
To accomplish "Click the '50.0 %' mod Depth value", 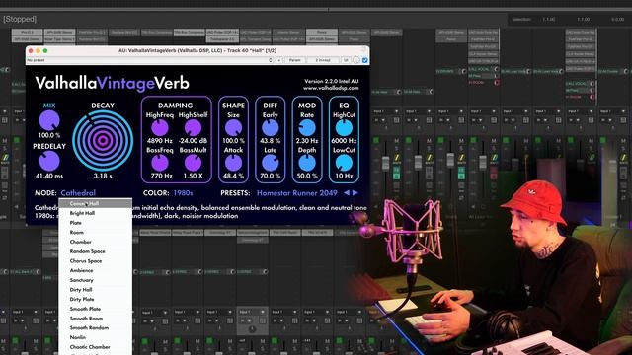I will pyautogui.click(x=307, y=176).
